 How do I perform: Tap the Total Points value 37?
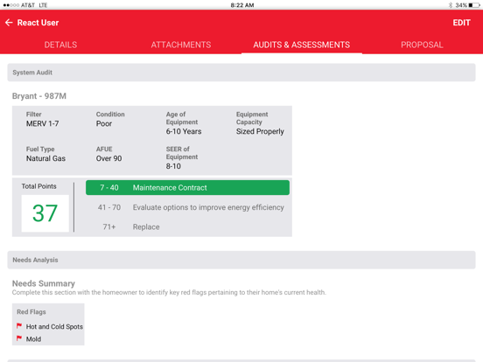(x=45, y=213)
